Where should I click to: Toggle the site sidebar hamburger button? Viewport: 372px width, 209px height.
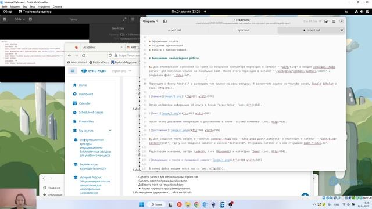coord(73,71)
